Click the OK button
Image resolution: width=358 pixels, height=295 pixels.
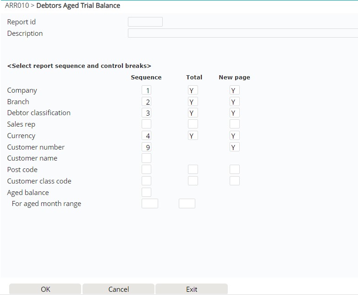[45, 289]
